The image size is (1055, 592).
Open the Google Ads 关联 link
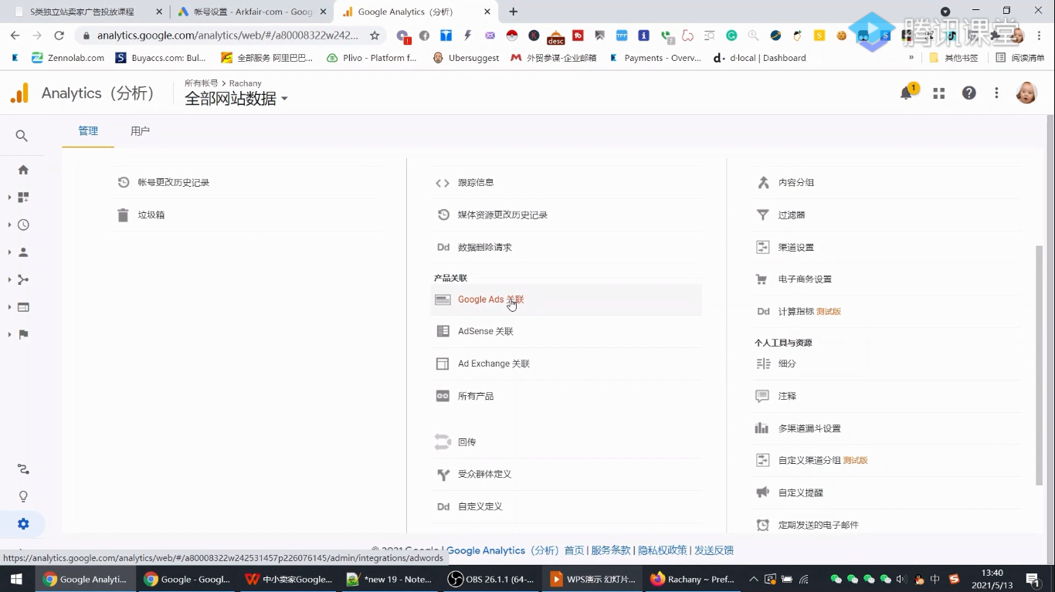click(490, 299)
